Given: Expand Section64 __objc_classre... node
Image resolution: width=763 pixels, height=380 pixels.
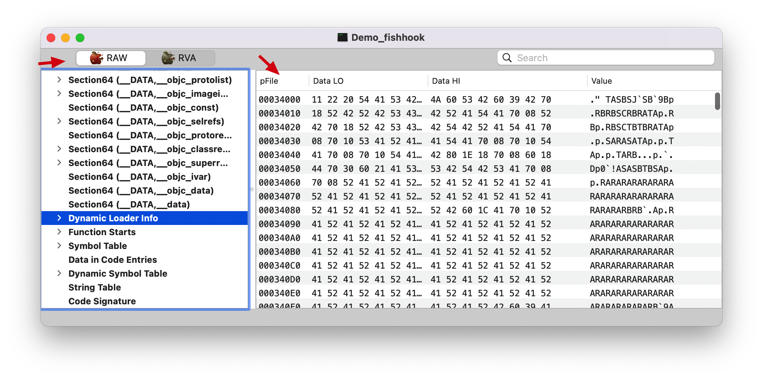Looking at the screenshot, I should [59, 149].
